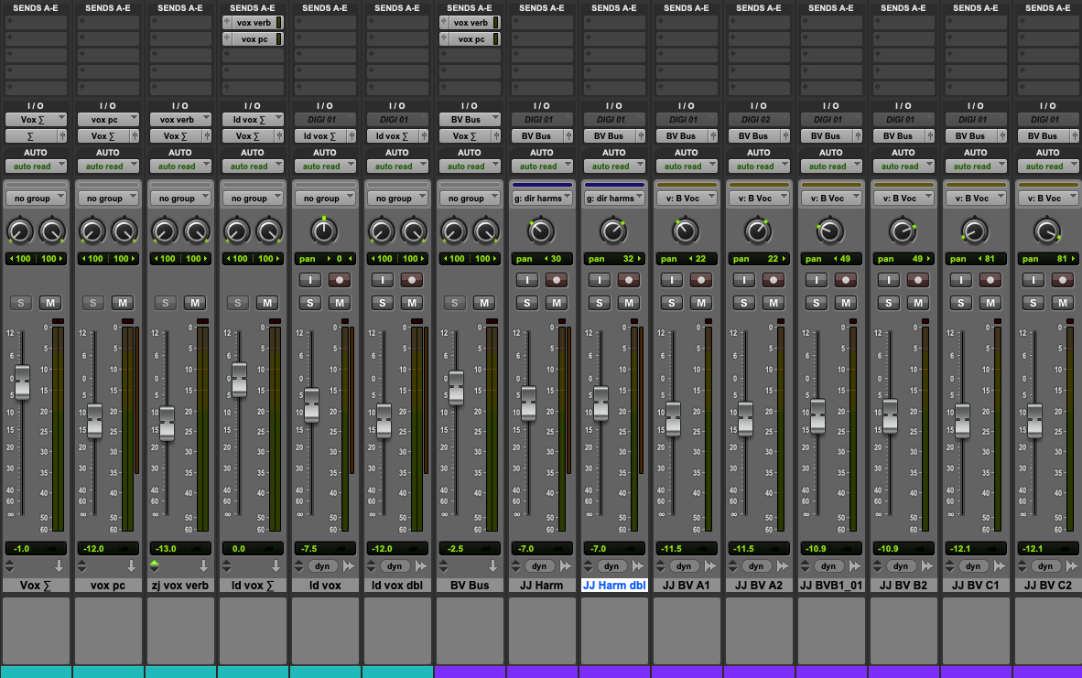This screenshot has height=678, width=1082.
Task: Click the -7.5 volume readout on ld vox
Action: pos(325,549)
